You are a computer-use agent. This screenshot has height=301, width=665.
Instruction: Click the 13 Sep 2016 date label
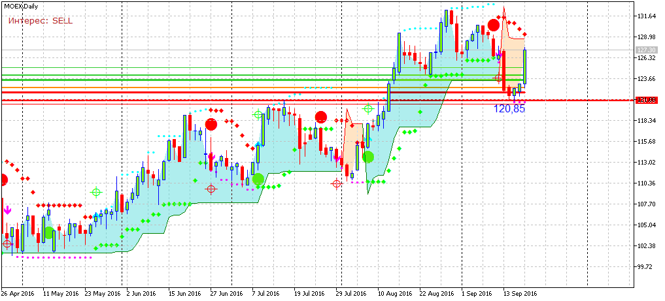click(x=520, y=294)
